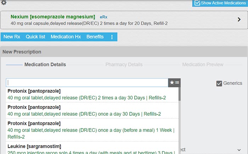Click the favorites star list icon
Image resolution: width=248 pixels, height=154 pixels.
174,82
